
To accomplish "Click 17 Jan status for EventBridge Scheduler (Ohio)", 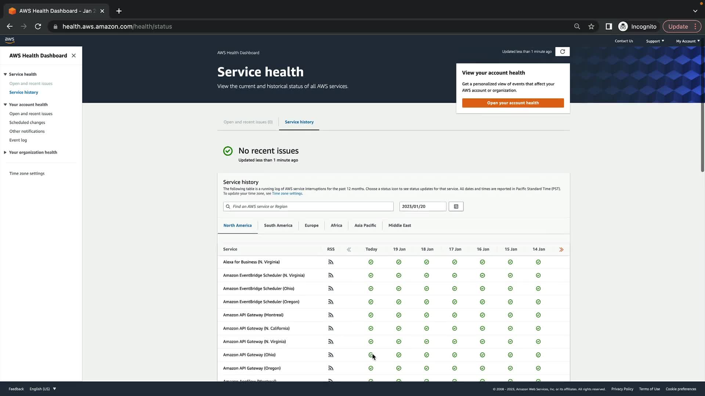I will pyautogui.click(x=455, y=289).
